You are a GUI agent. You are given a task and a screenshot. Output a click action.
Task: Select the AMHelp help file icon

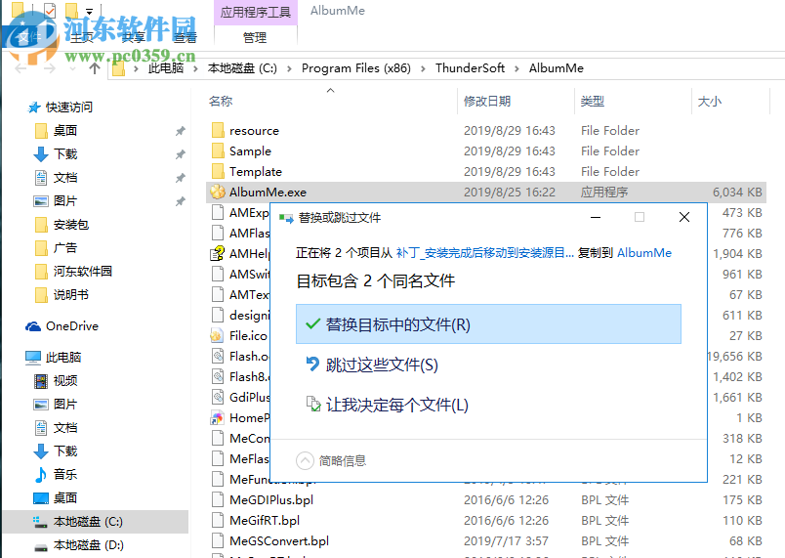(218, 253)
